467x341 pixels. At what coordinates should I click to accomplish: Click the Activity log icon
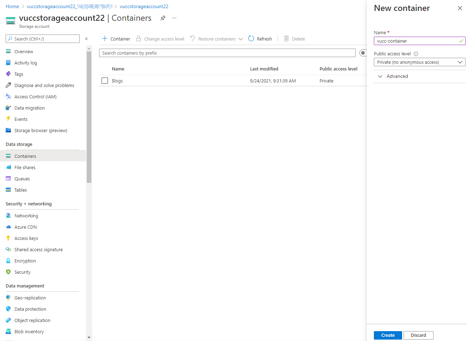(x=8, y=63)
